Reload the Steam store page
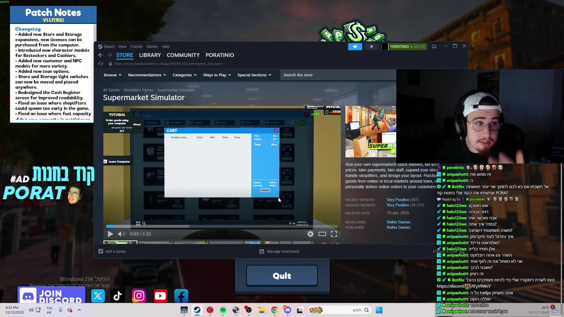Viewport: 564px width, 317px height. click(x=100, y=64)
